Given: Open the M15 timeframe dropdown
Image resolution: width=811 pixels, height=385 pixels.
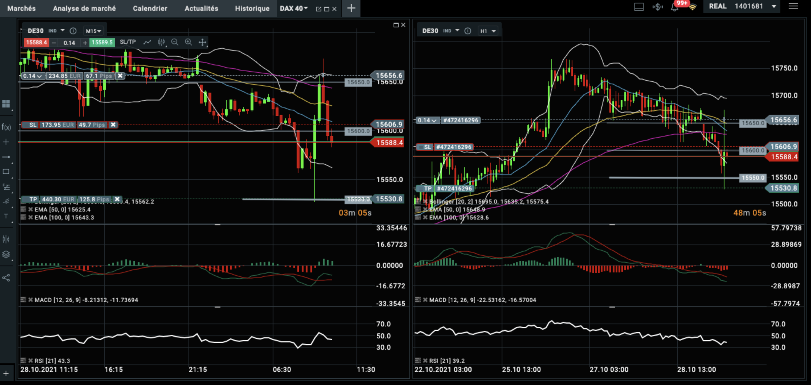Looking at the screenshot, I should (x=93, y=31).
